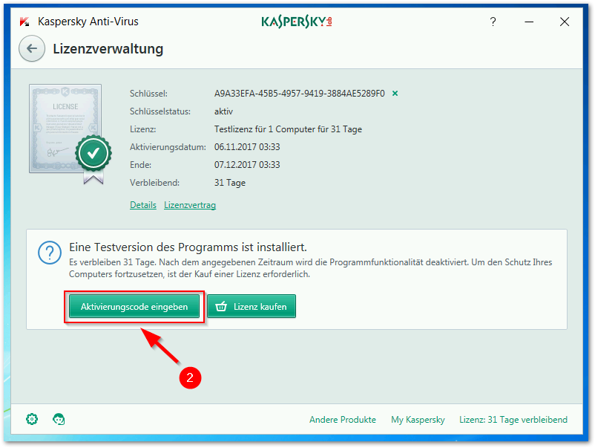595x448 pixels.
Task: Open the Lizenzvertrag link
Action: coord(190,205)
